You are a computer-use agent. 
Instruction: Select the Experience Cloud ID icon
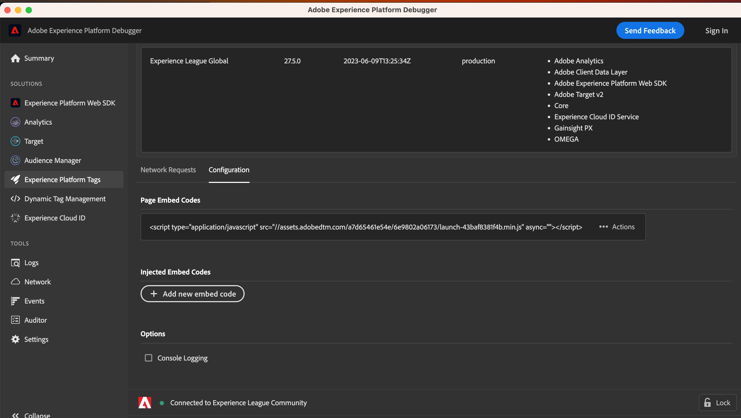(x=15, y=218)
